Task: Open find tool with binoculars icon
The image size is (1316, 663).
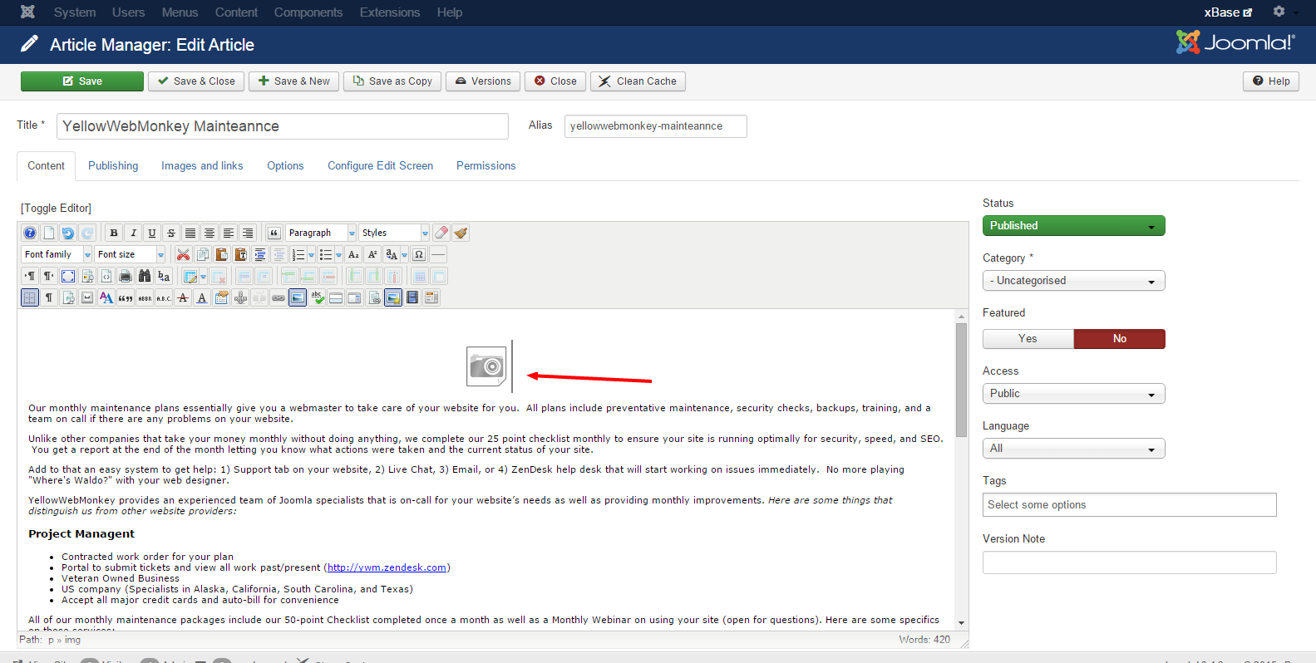Action: (x=145, y=277)
